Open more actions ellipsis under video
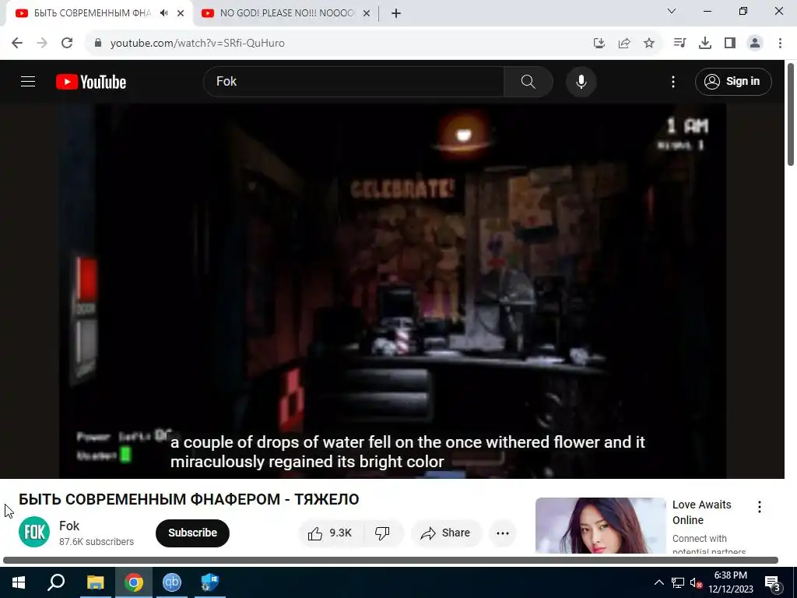797x598 pixels. (x=503, y=533)
